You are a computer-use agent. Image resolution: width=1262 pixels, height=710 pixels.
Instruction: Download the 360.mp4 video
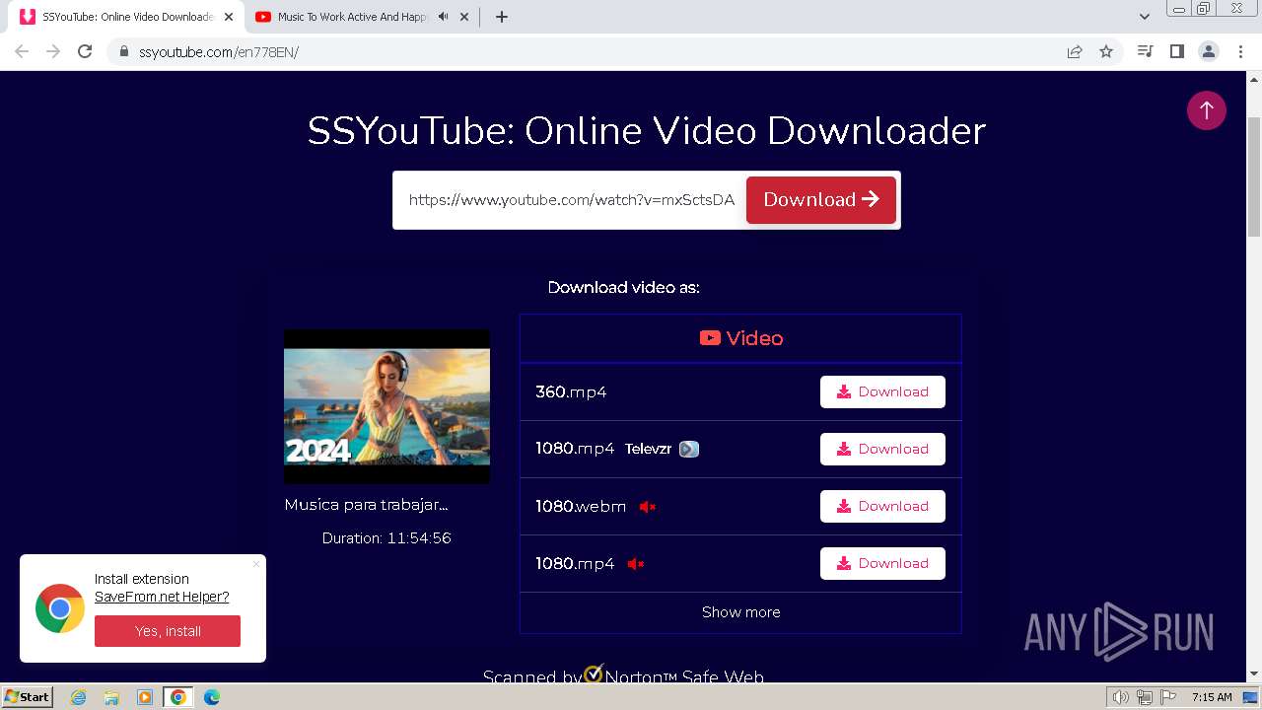[x=882, y=391]
